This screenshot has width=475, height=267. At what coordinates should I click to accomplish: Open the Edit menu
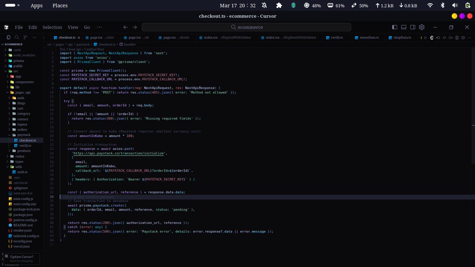click(32, 27)
